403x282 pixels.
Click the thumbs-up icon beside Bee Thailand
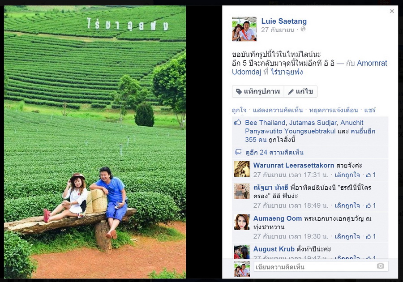point(237,123)
